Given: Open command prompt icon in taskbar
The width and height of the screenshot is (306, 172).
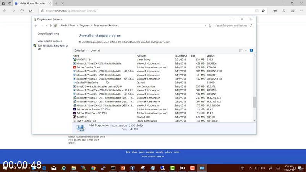Looking at the screenshot, I should pyautogui.click(x=113, y=168).
